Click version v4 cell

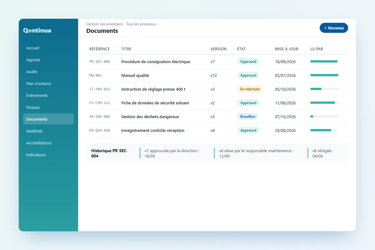(212, 130)
